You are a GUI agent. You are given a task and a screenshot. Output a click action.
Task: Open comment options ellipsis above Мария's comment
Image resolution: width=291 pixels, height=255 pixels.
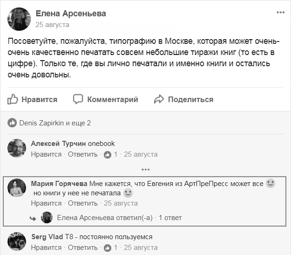coord(145,170)
